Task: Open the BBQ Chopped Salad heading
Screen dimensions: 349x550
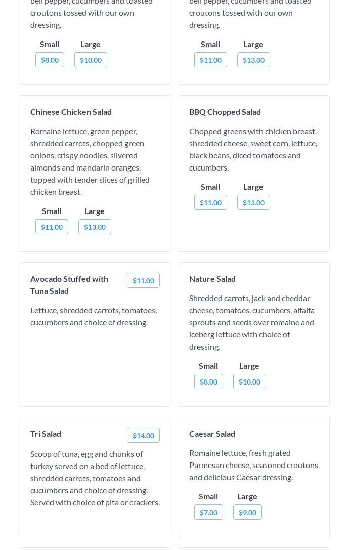Action: click(x=225, y=112)
